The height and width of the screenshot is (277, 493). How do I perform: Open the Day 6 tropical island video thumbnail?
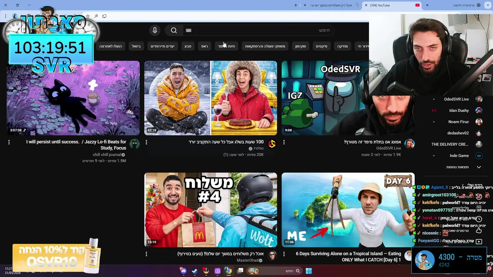(x=348, y=210)
